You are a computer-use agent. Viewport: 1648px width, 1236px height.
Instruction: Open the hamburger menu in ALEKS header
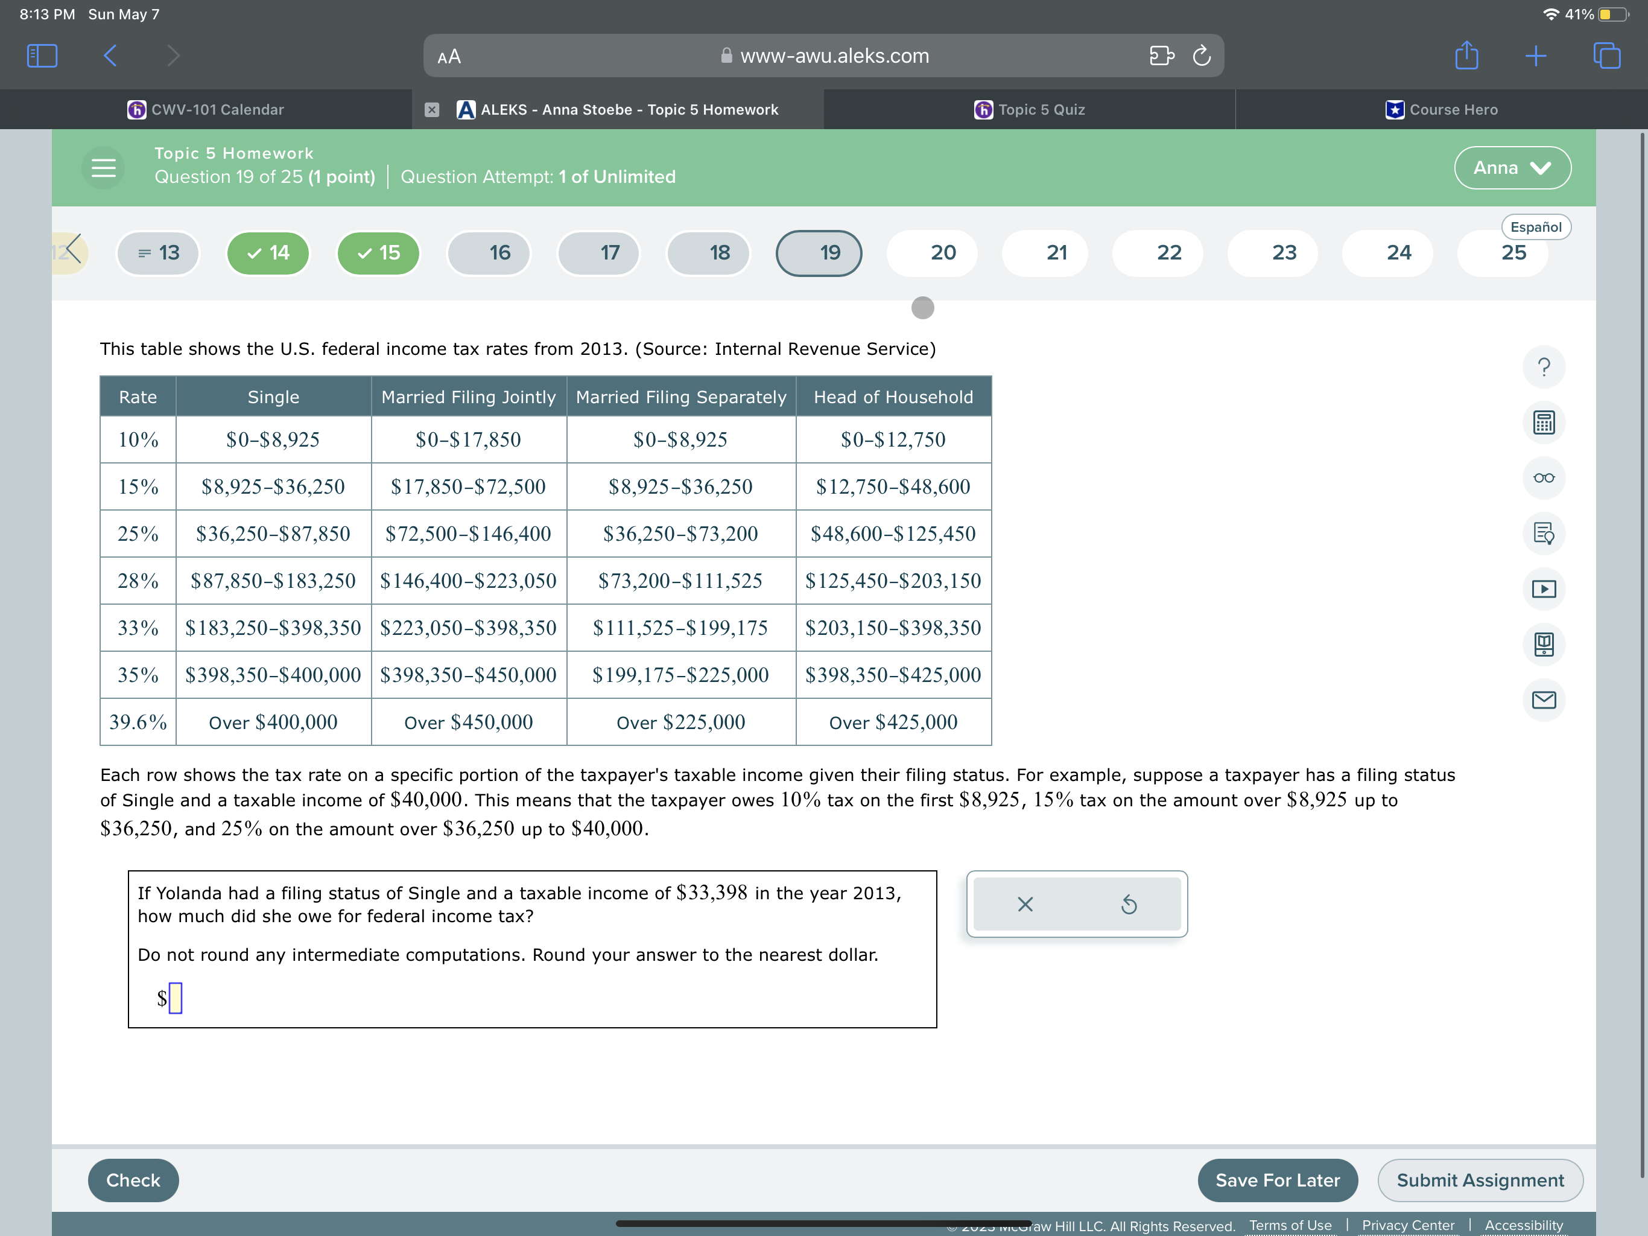pos(103,168)
